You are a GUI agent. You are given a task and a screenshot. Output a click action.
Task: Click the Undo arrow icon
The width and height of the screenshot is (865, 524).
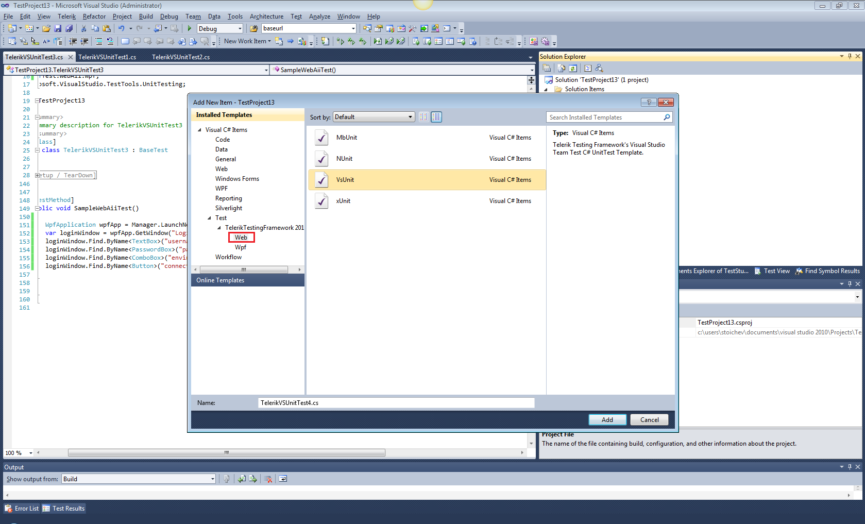tap(121, 28)
